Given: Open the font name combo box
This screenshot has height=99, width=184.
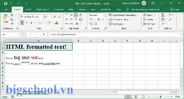Looking at the screenshot, I should pos(32,17).
